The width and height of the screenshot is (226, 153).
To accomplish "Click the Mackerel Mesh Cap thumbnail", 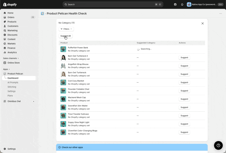I will pos(63,99).
